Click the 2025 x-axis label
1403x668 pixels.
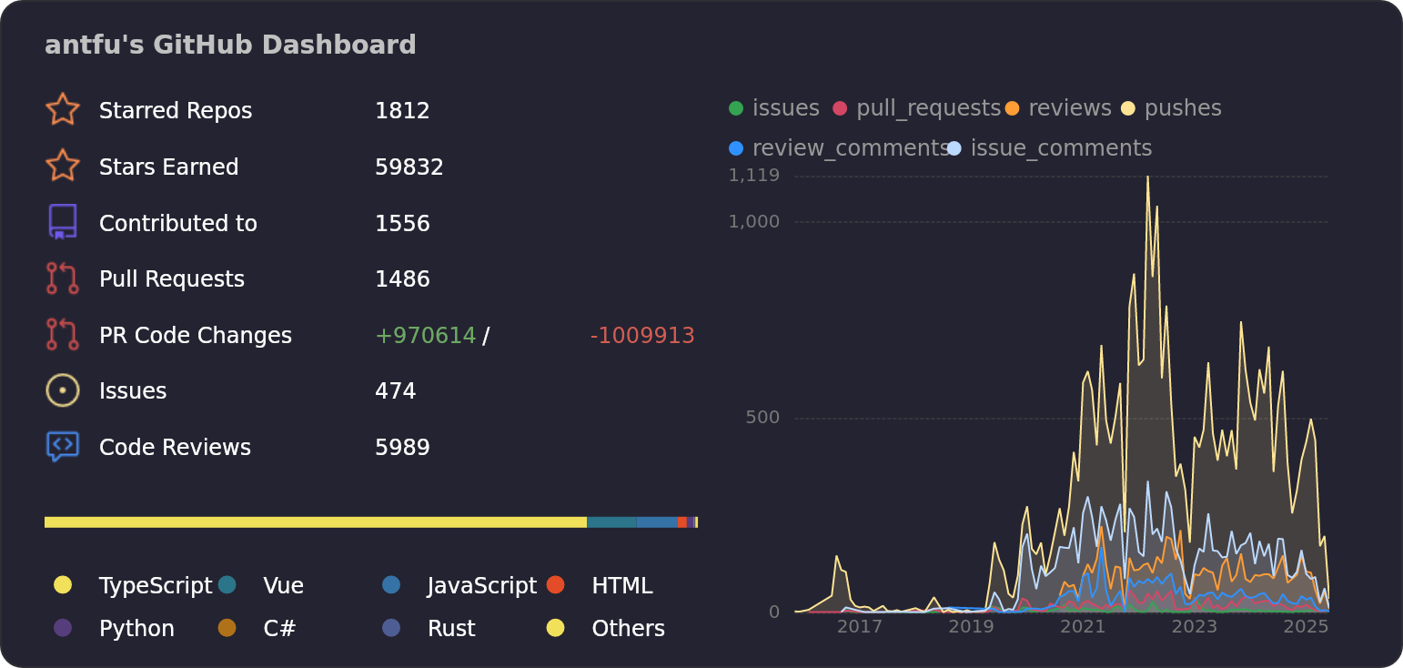pos(1306,627)
